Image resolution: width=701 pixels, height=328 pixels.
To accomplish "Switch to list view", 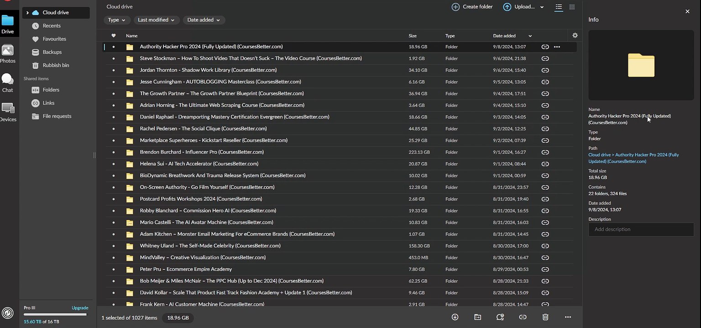I will [x=559, y=7].
